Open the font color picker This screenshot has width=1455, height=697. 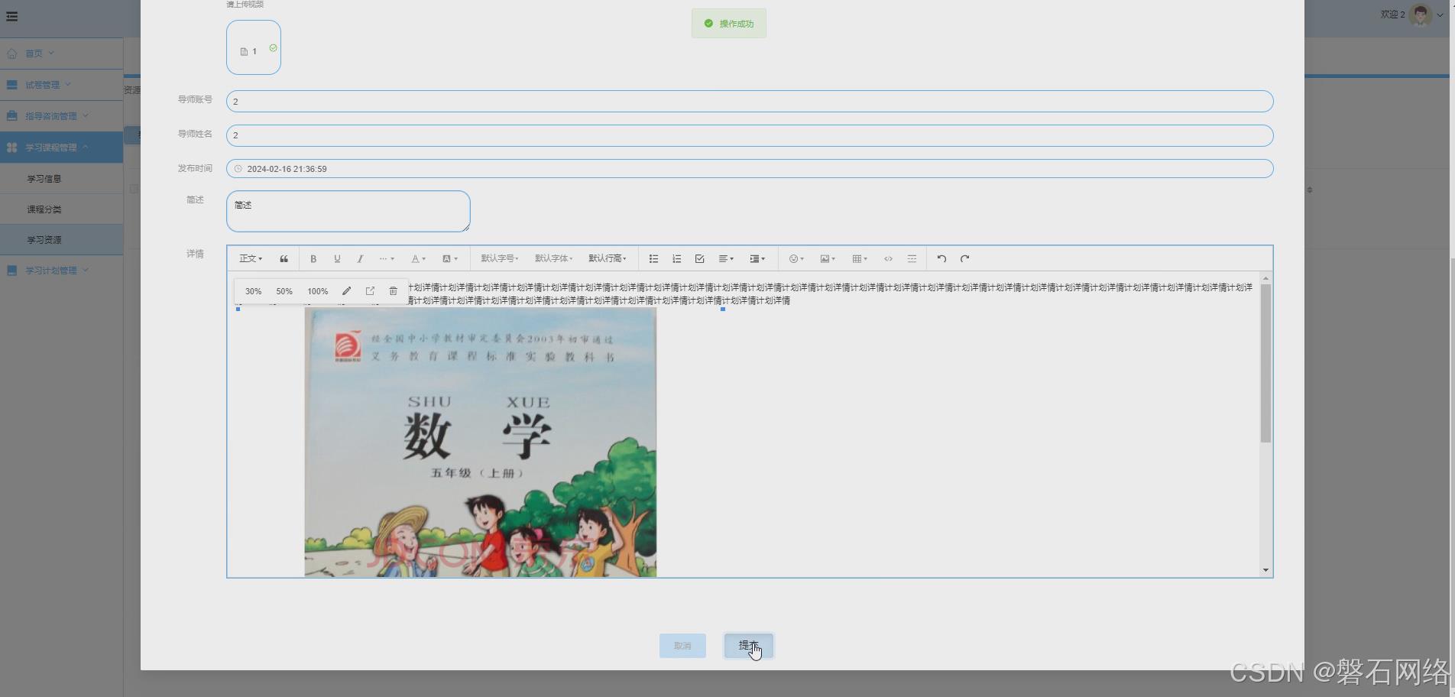418,259
